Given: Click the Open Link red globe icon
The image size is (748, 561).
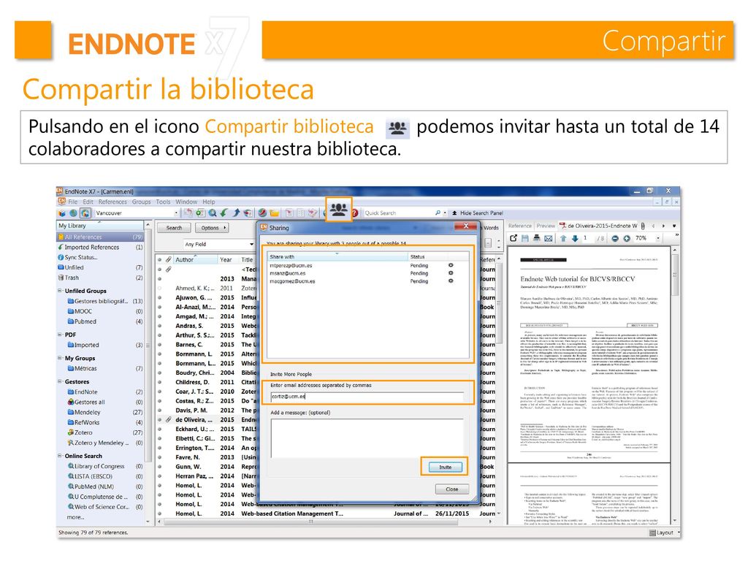Looking at the screenshot, I should (x=262, y=213).
